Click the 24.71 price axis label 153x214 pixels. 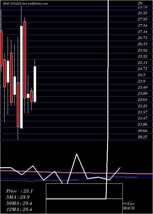(143, 69)
